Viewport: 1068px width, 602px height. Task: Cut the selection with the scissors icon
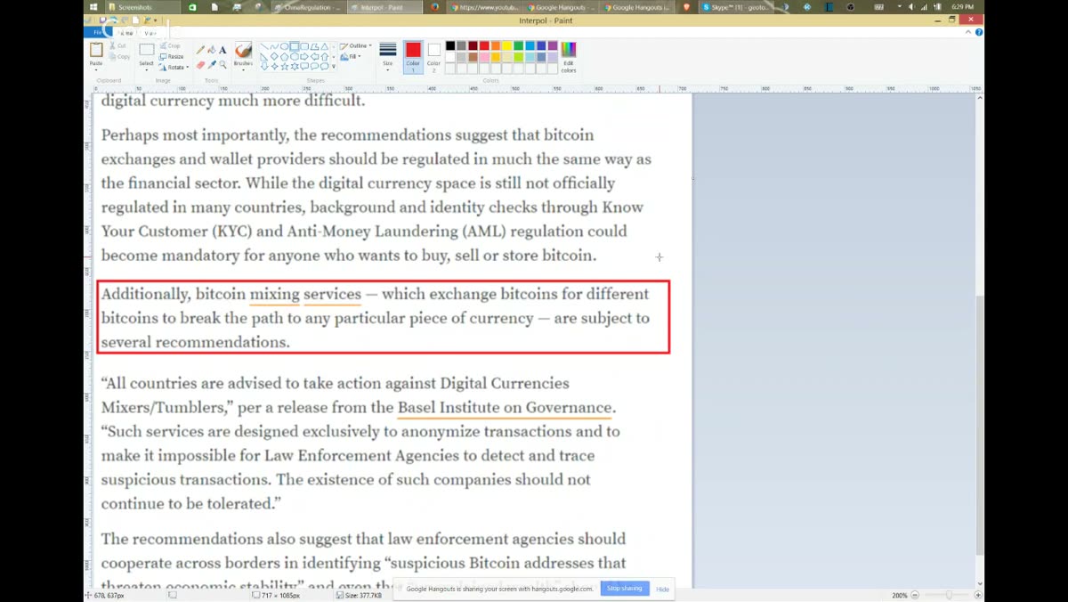point(118,45)
